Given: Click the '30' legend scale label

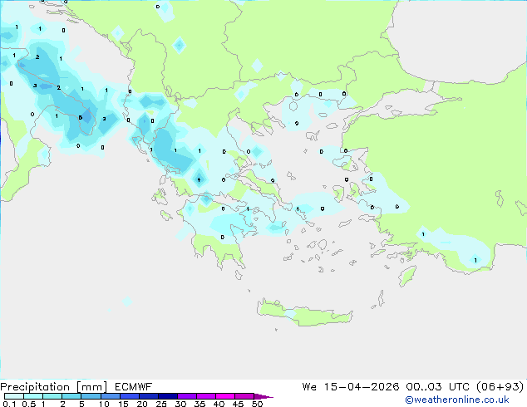Looking at the screenshot, I should [x=180, y=404].
